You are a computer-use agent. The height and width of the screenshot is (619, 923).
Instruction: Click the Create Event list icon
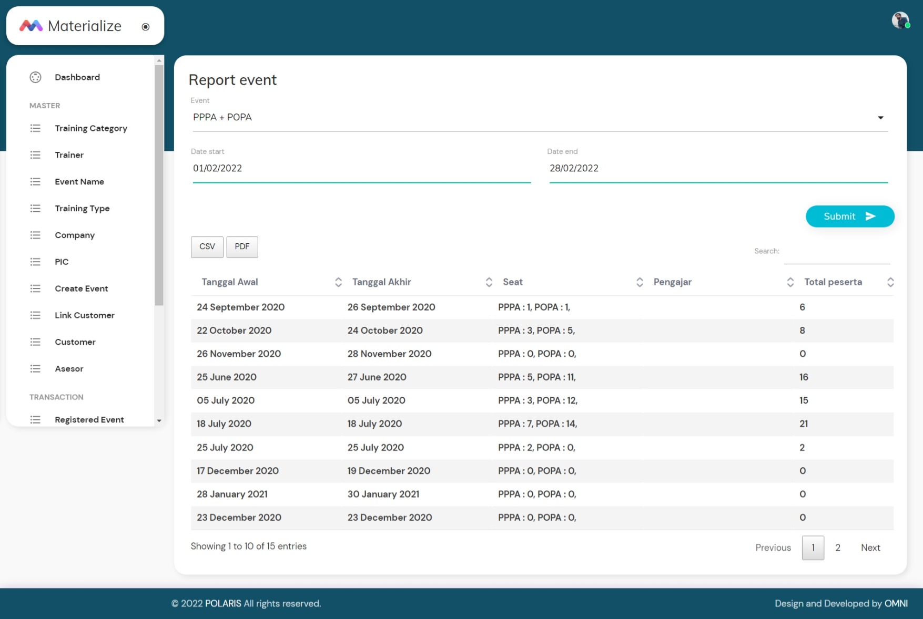[35, 288]
